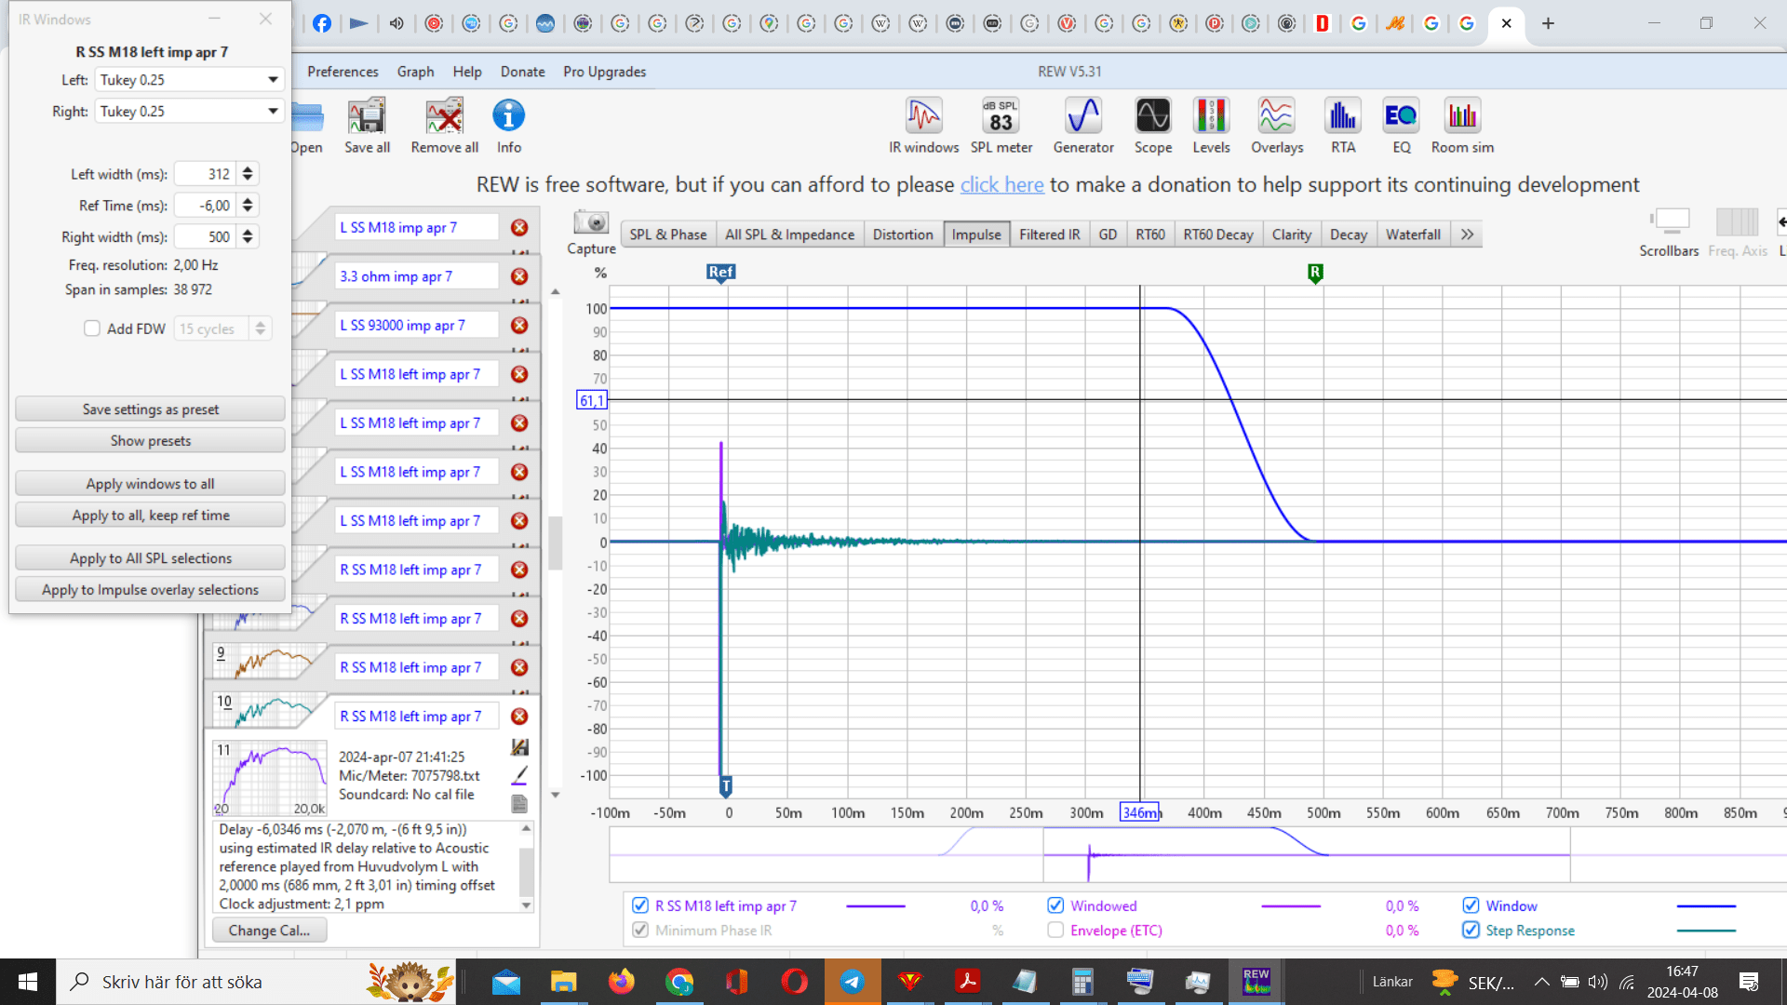Click the R SS M18 trace purple line

click(x=876, y=905)
